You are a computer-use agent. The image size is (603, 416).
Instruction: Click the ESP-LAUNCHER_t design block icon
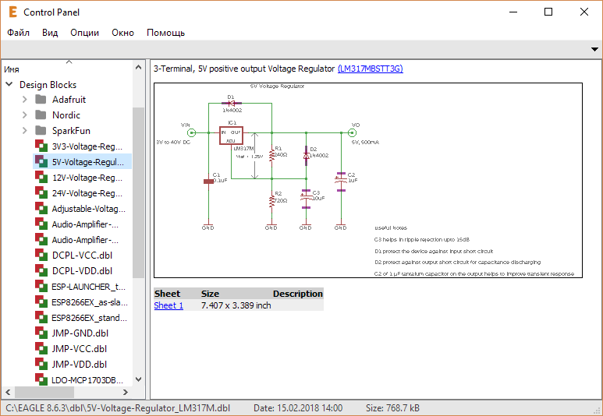(x=41, y=286)
